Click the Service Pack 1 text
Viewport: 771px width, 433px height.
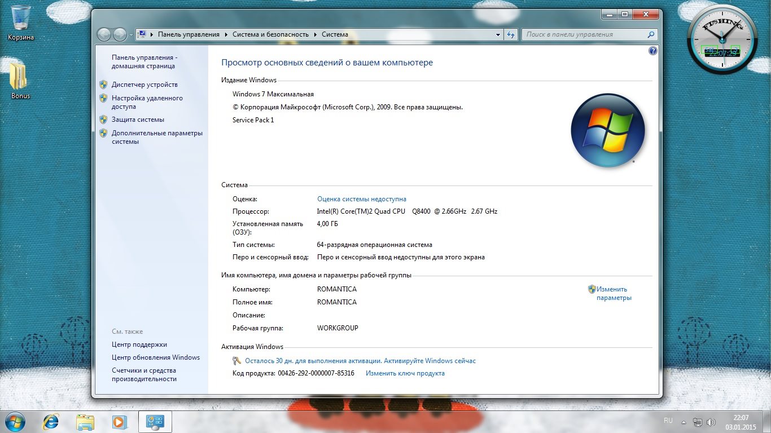pyautogui.click(x=253, y=120)
